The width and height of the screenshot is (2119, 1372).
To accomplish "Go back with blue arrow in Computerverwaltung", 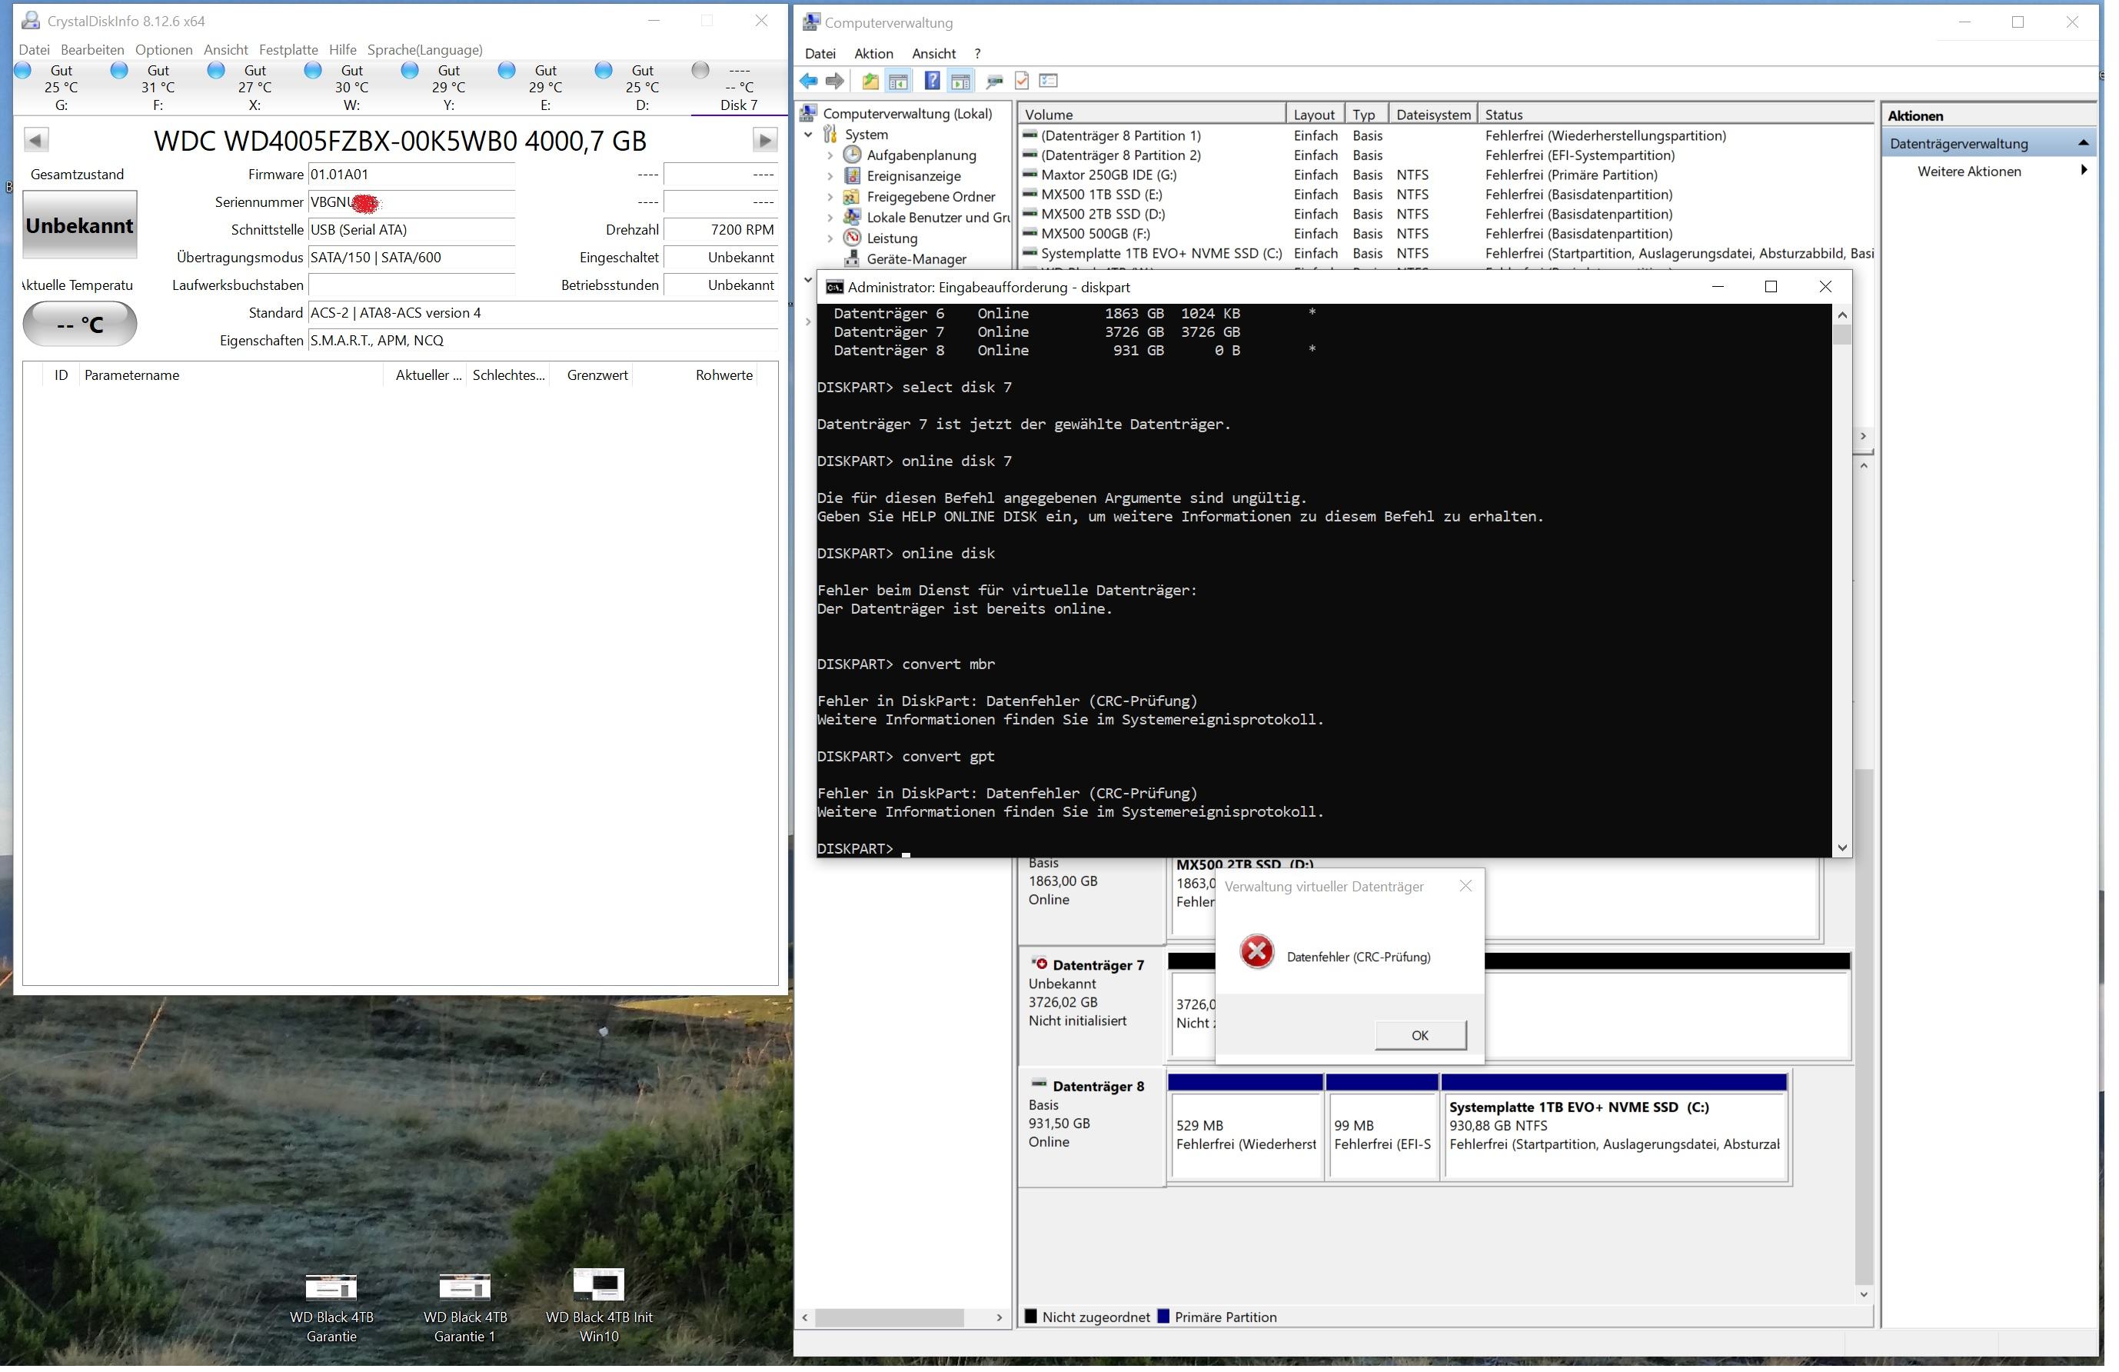I will 807,81.
